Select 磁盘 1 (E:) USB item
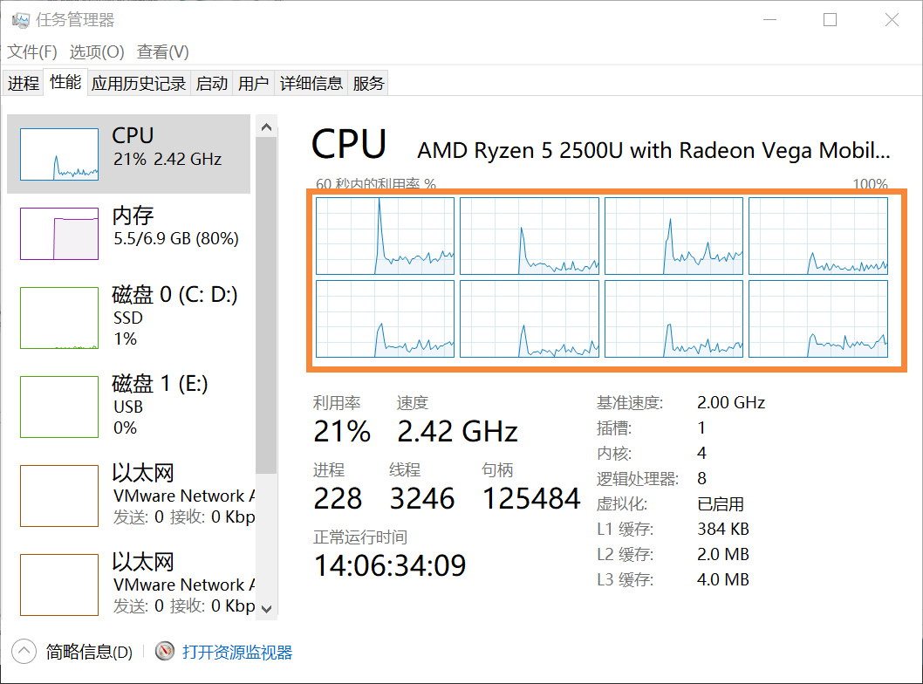 [131, 406]
